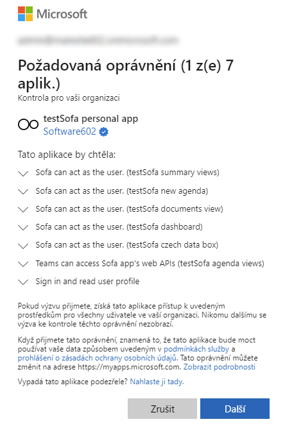Open prohlášení o zásadách ochrany osobních údajů
Screen dimensions: 285x424
97,358
